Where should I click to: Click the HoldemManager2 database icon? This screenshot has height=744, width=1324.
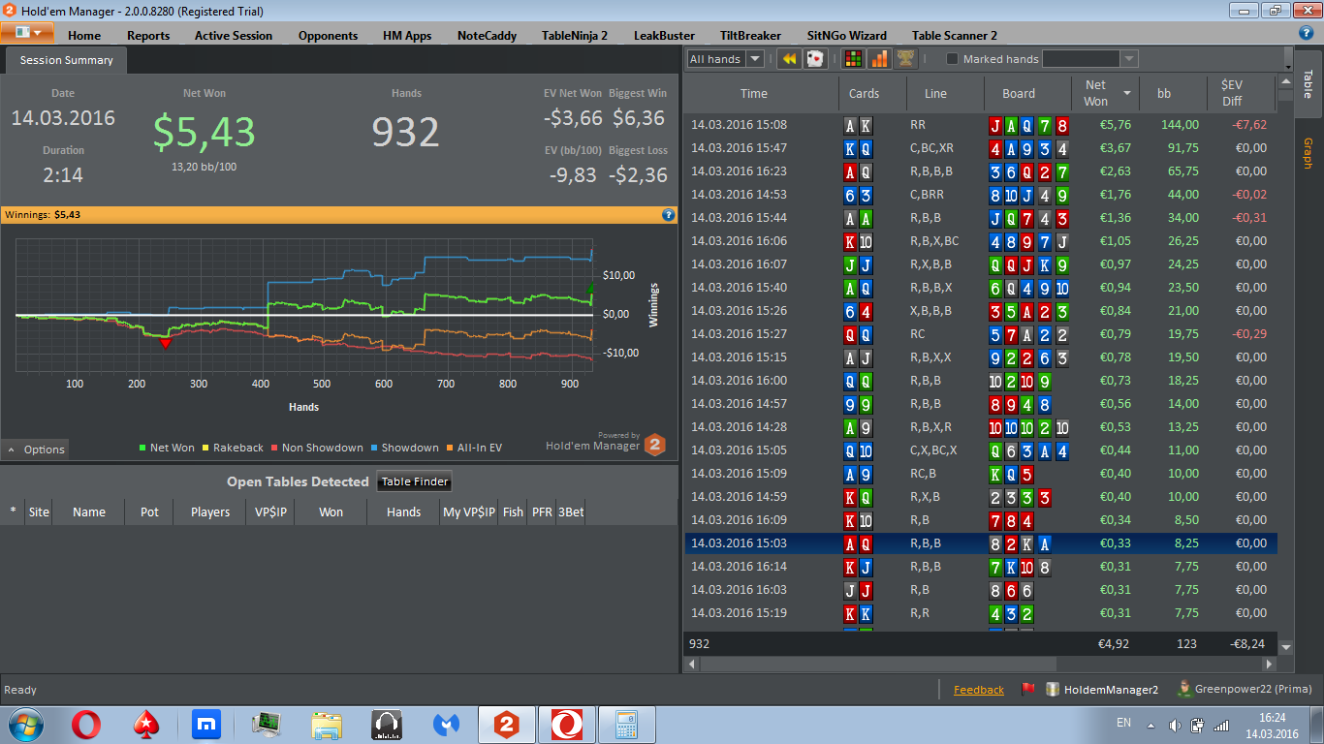pos(1053,690)
